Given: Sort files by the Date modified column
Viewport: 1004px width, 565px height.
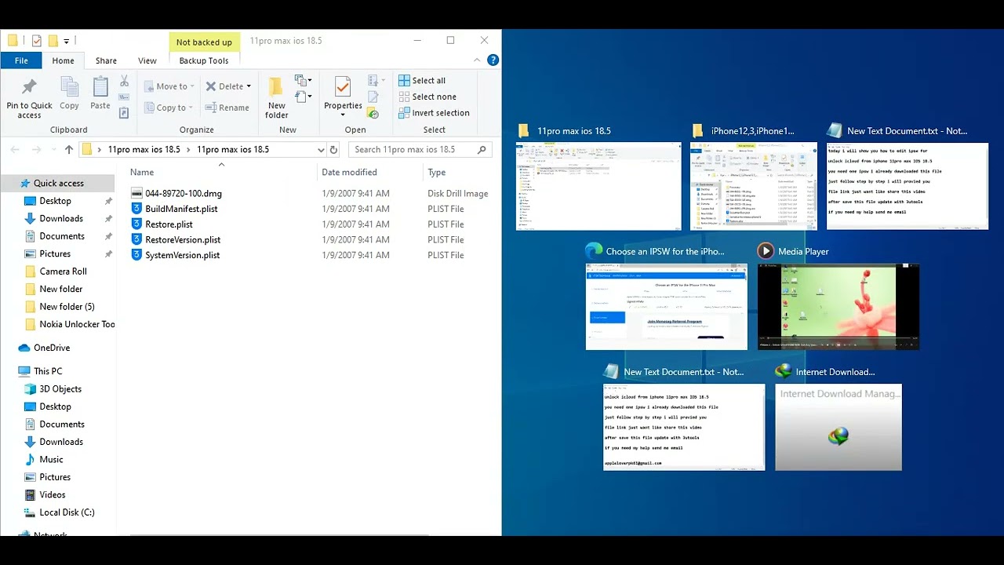Looking at the screenshot, I should point(349,173).
